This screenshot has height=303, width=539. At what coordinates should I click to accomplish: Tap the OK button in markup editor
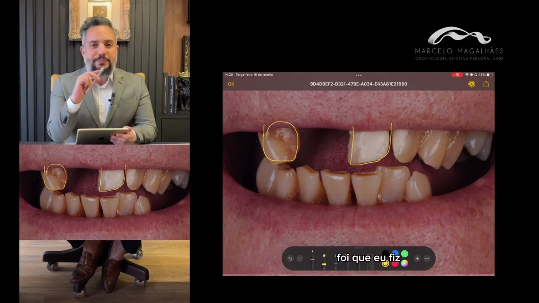[231, 84]
